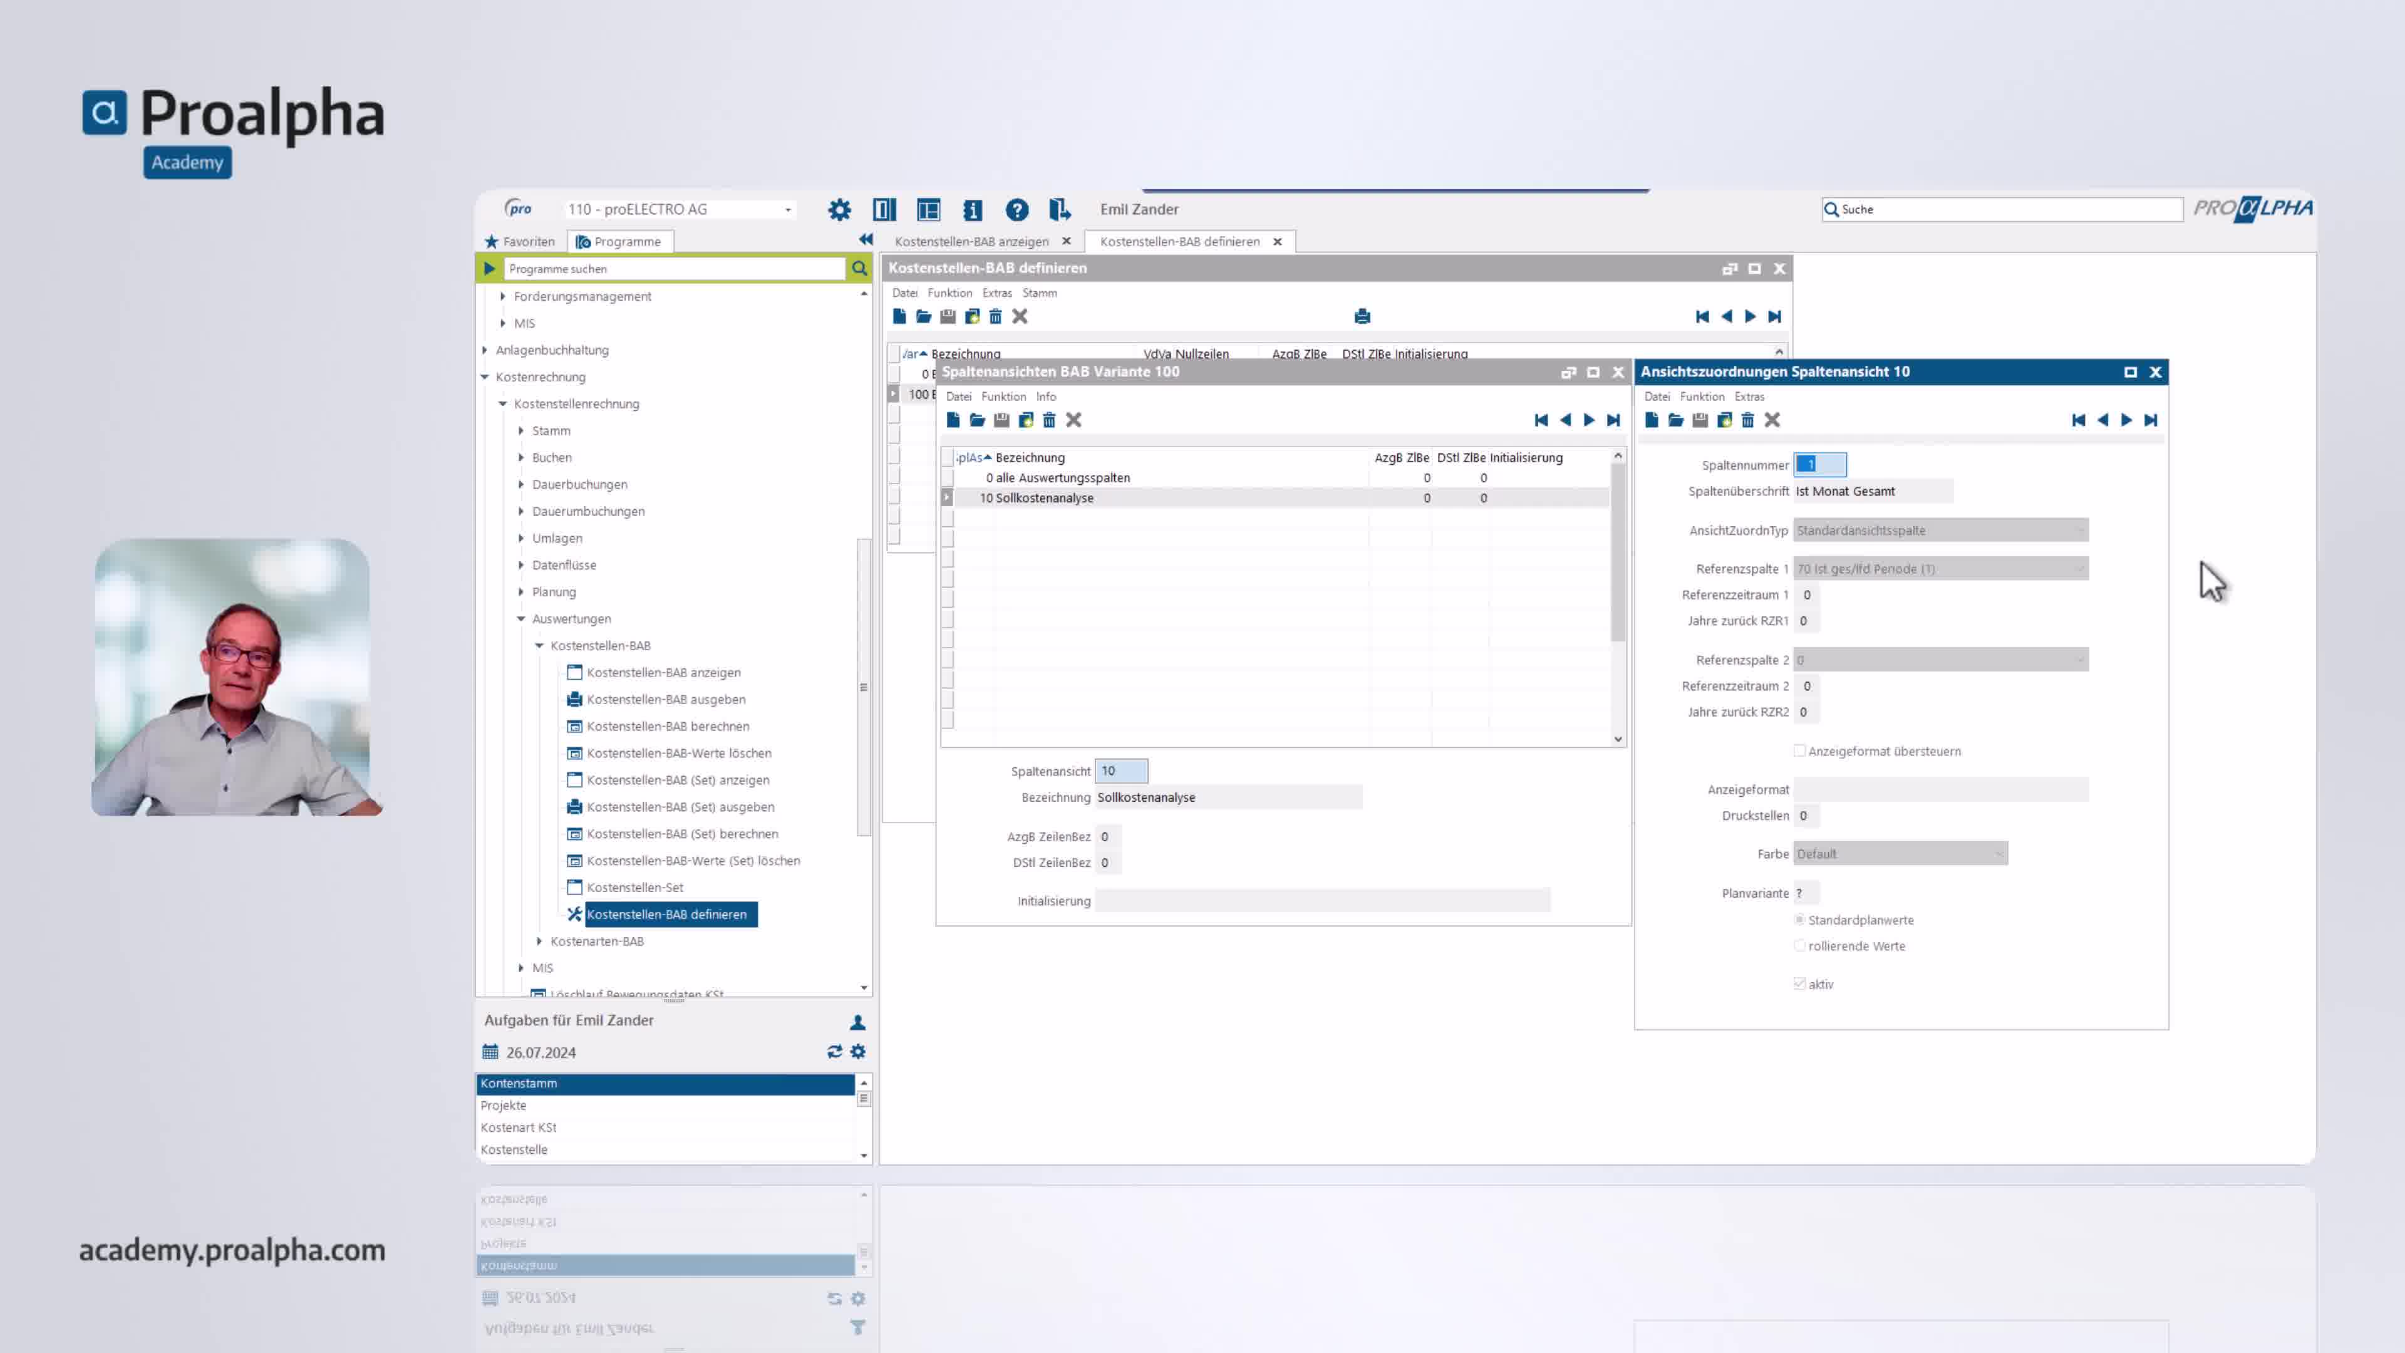Click the help question mark icon

[1016, 210]
